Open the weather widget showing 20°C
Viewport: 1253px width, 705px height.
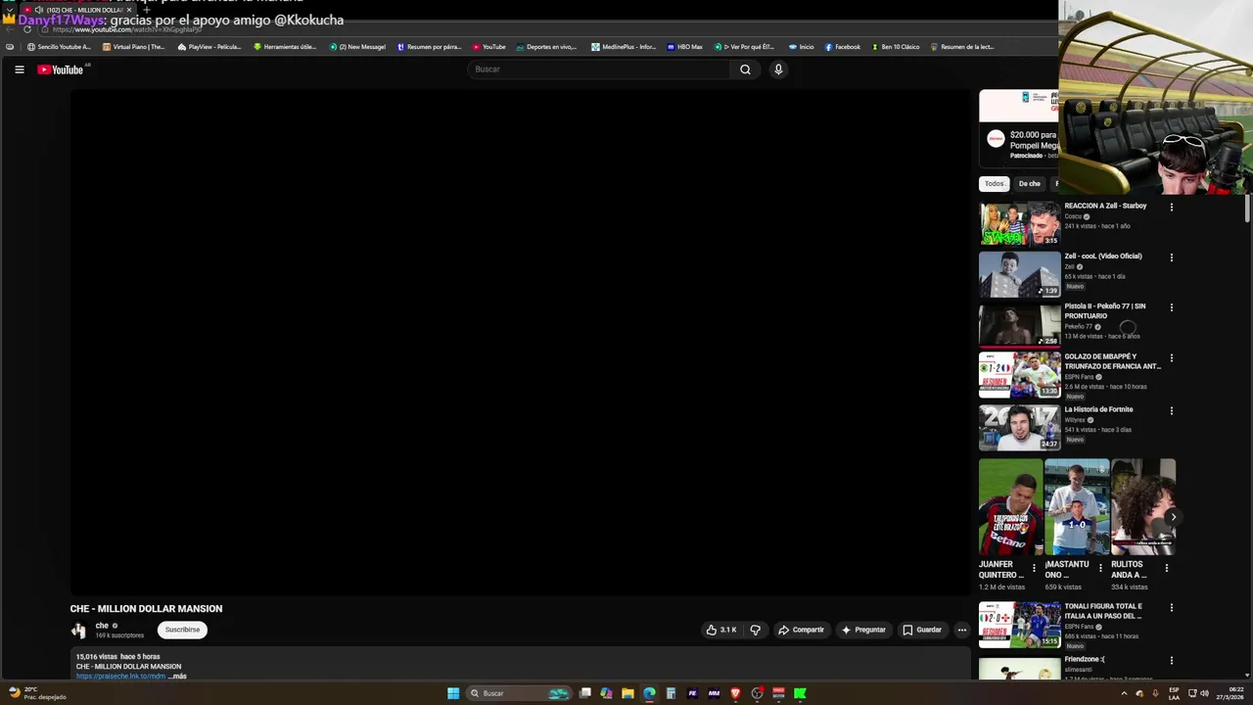coord(36,693)
